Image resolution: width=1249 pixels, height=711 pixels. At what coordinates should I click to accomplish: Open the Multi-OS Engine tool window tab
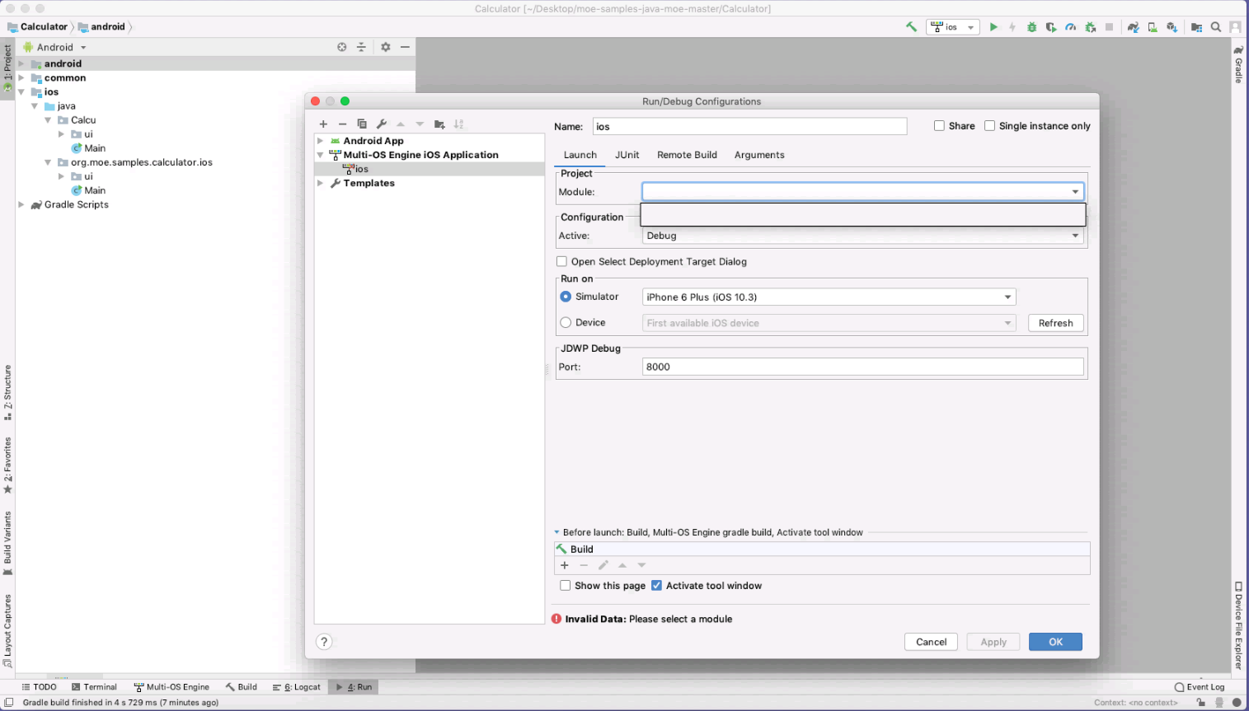click(171, 687)
